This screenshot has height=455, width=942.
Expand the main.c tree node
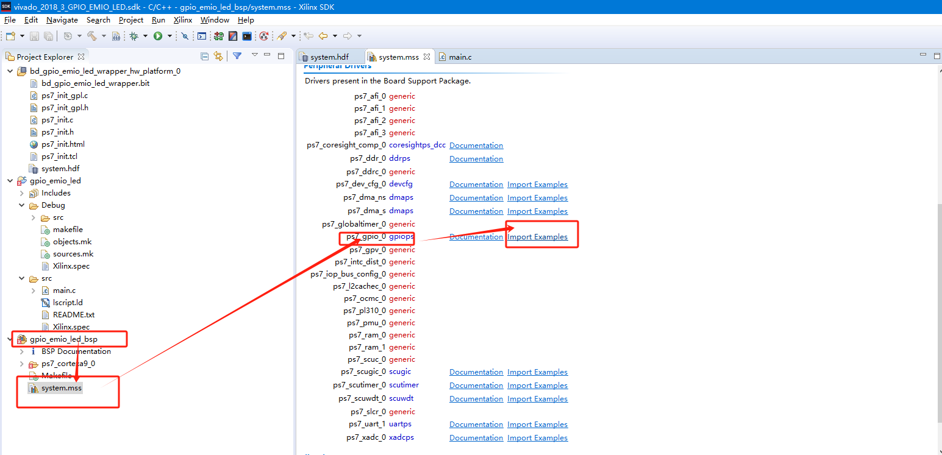(34, 291)
